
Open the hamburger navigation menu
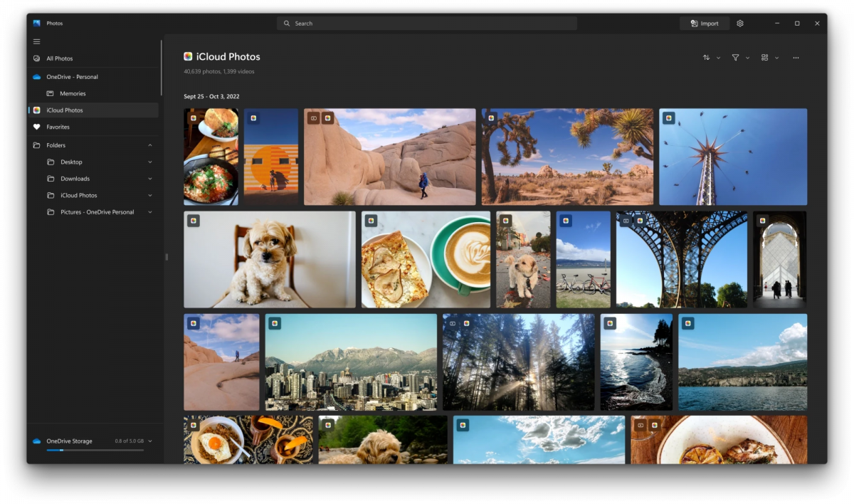pos(37,41)
